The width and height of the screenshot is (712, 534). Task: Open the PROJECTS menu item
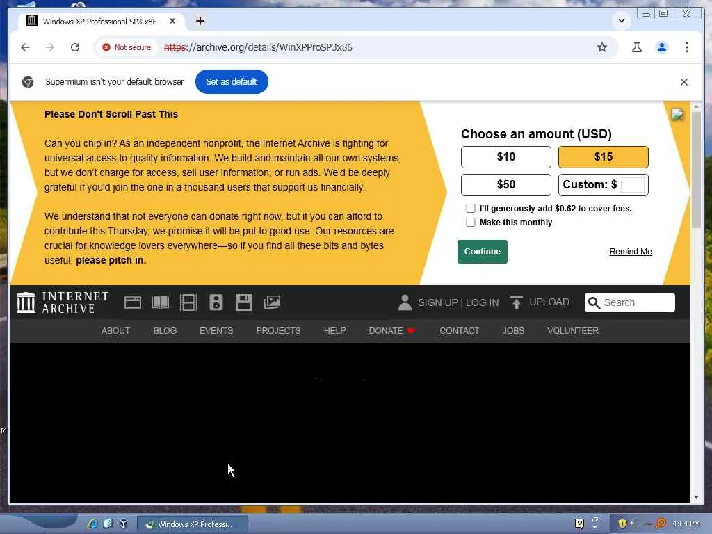(x=278, y=331)
